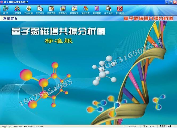177x128 pixels.
Task: Open 人员管理 personnel management
Action: pyautogui.click(x=17, y=9)
